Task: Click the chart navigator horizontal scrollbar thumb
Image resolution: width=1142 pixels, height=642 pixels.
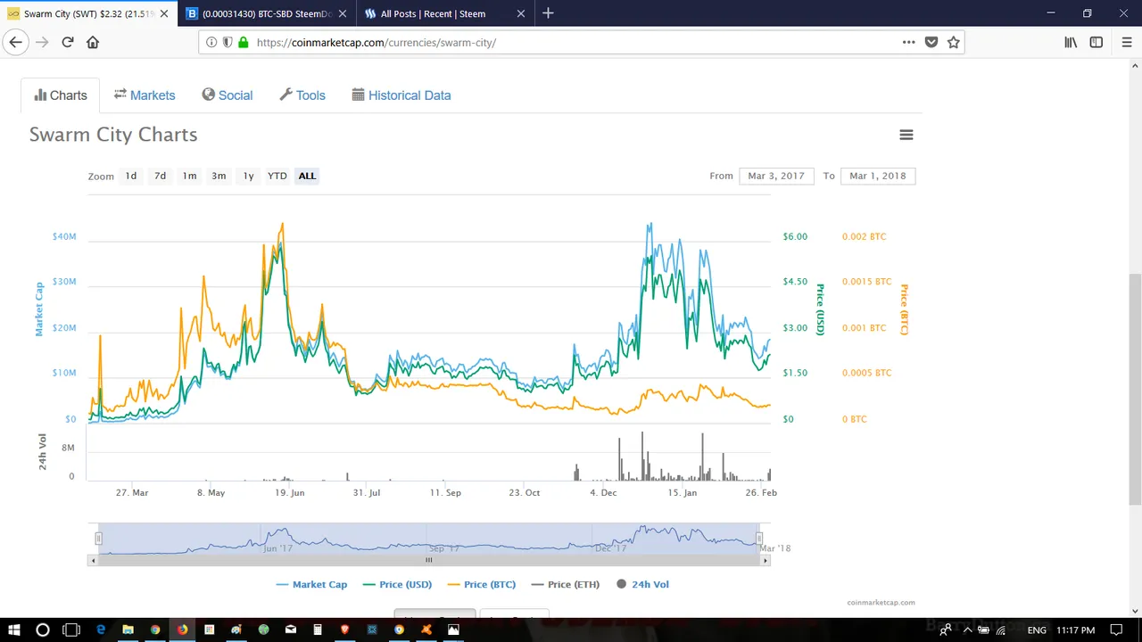Action: (x=429, y=560)
